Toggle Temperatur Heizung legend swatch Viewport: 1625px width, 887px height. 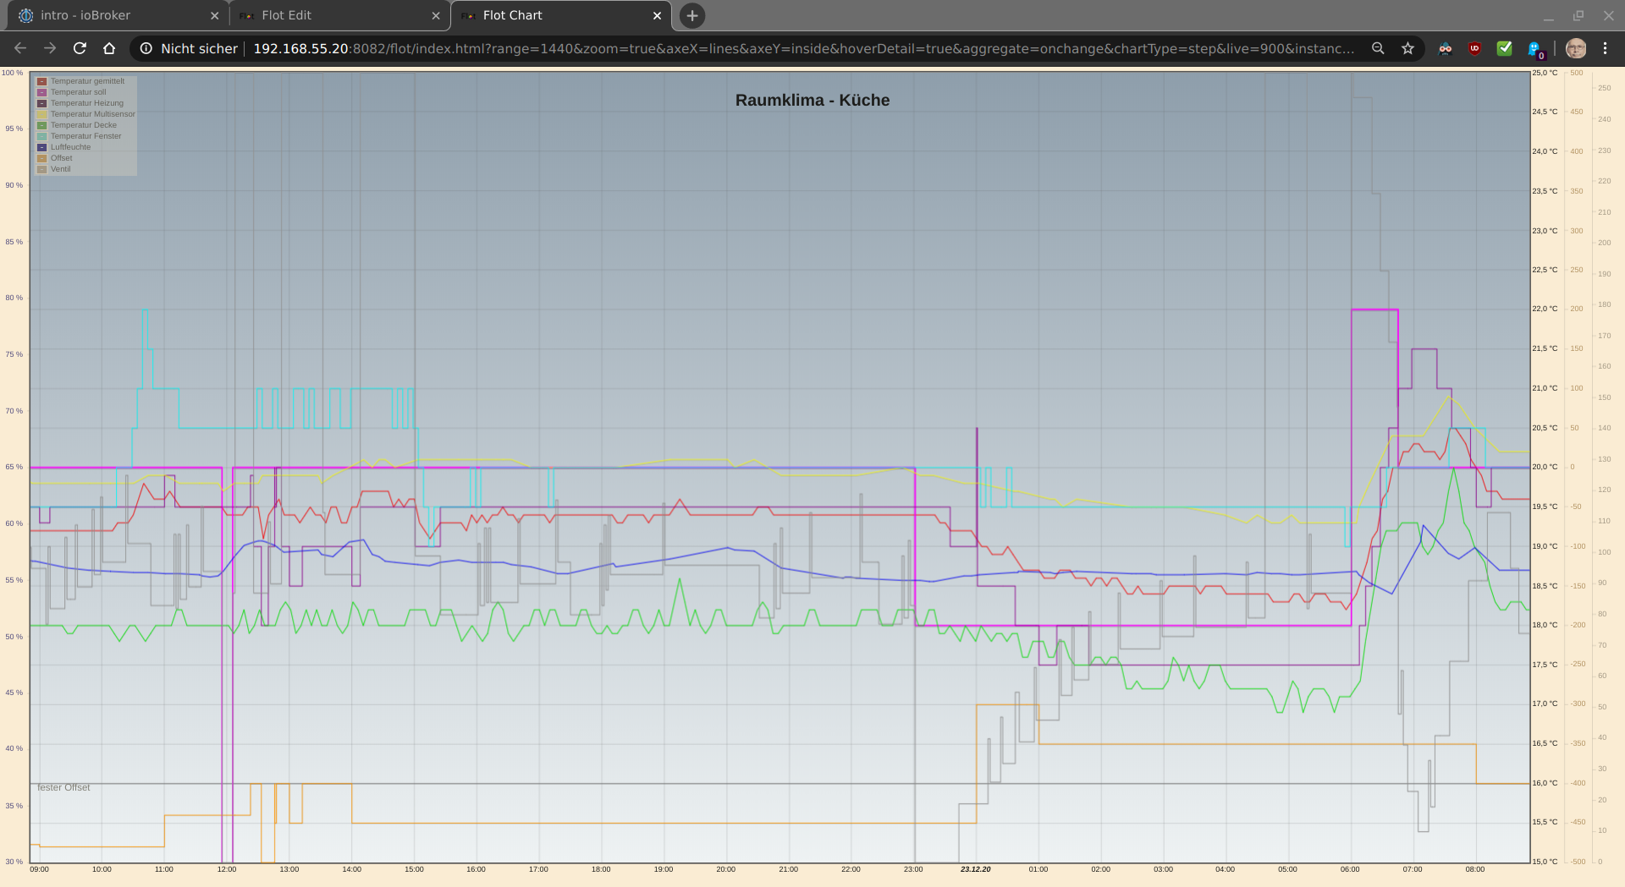click(41, 103)
